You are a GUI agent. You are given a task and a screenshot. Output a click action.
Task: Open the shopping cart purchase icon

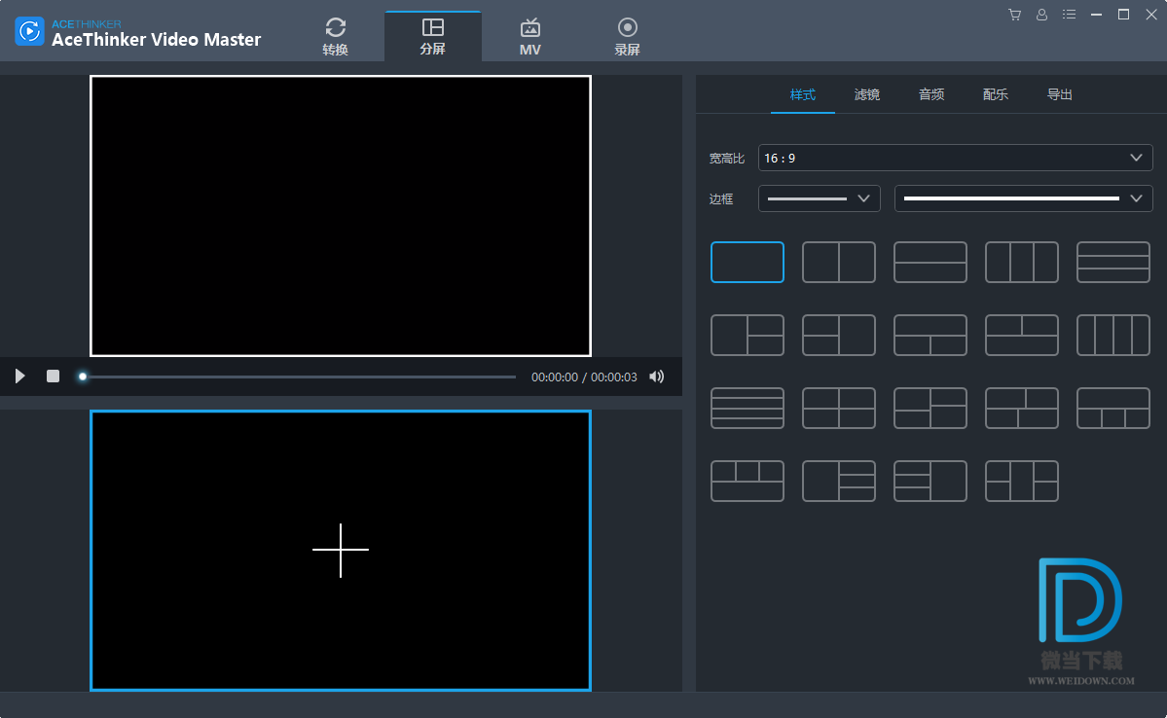coord(1014,15)
